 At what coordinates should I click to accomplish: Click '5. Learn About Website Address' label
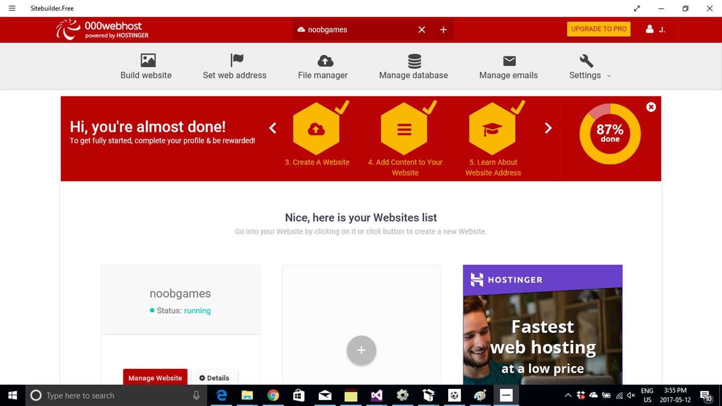click(x=493, y=167)
